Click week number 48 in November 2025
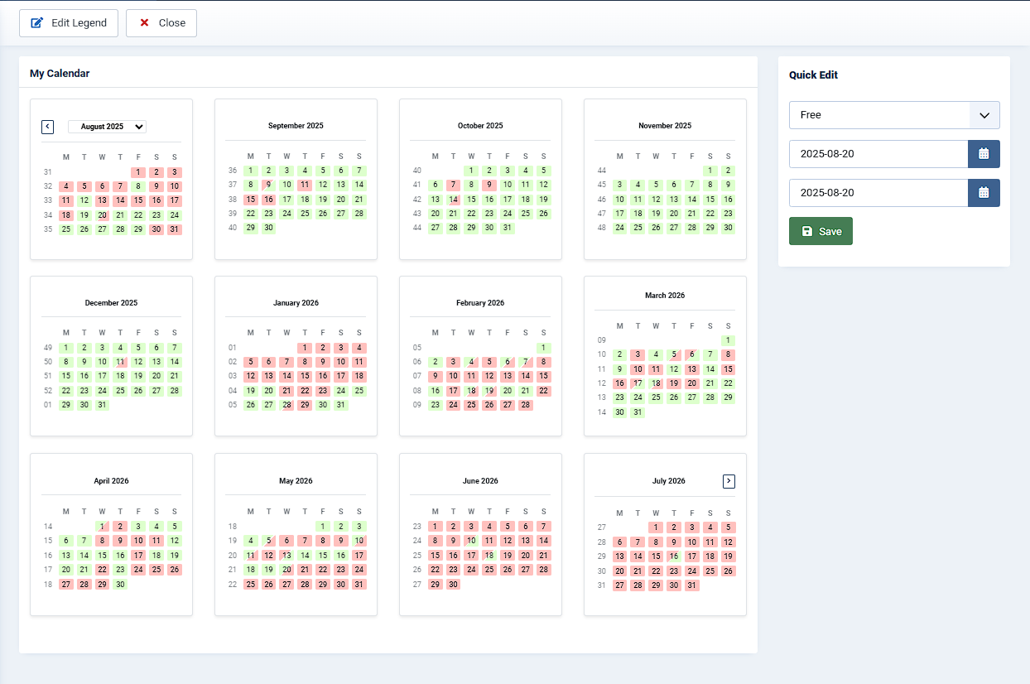 pyautogui.click(x=602, y=228)
